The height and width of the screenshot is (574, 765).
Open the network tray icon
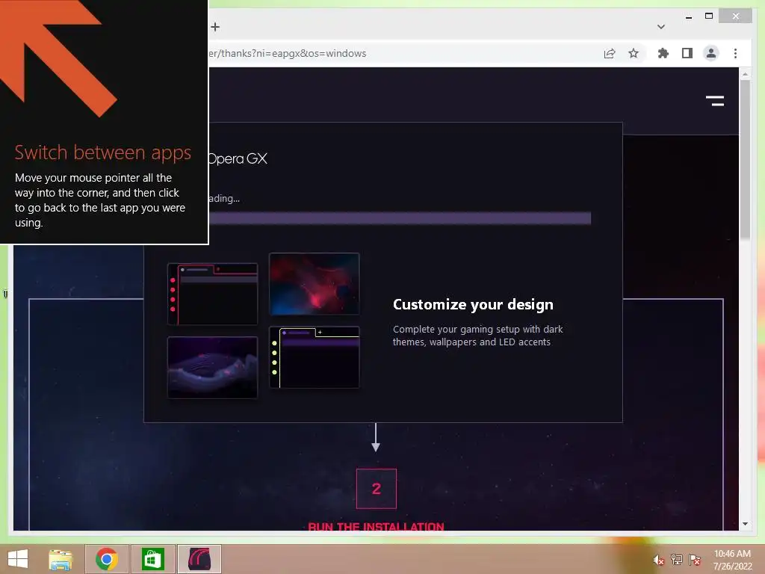676,560
